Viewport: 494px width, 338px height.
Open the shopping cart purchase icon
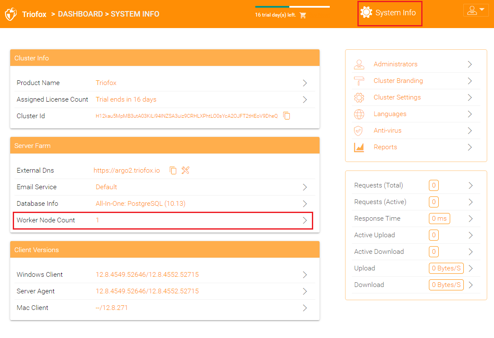pyautogui.click(x=303, y=15)
